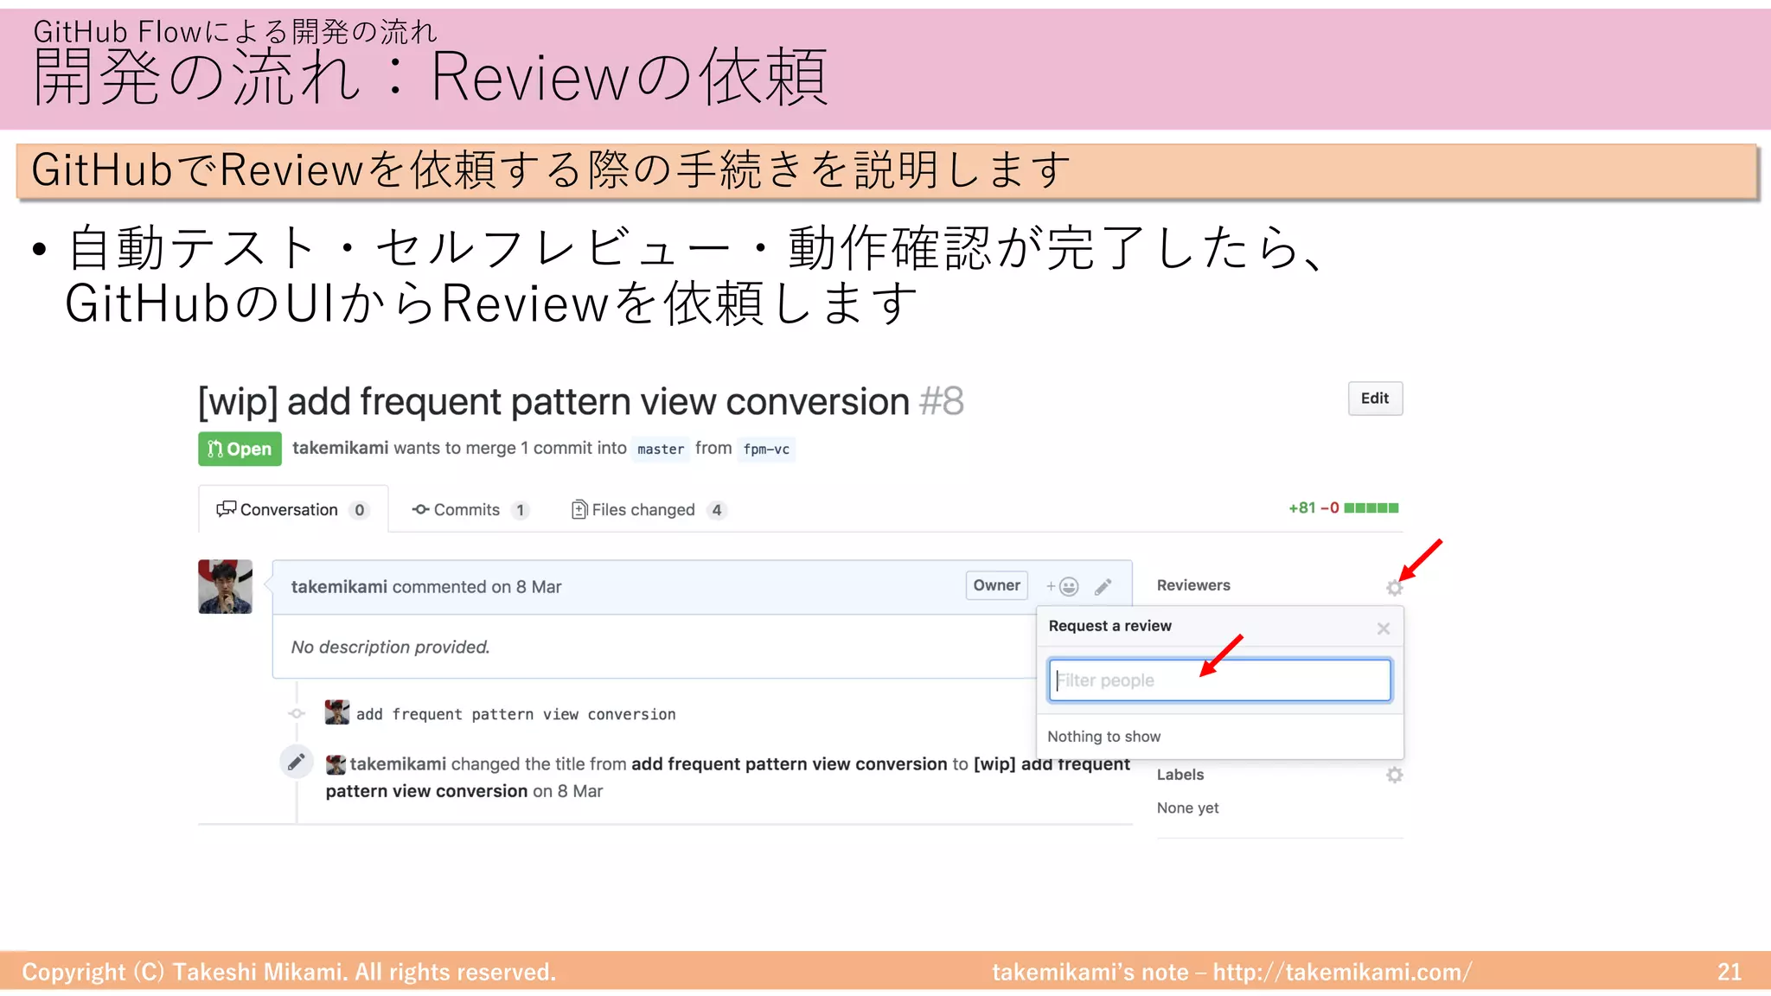This screenshot has width=1771, height=996.
Task: Click the pull request title text
Action: (553, 401)
